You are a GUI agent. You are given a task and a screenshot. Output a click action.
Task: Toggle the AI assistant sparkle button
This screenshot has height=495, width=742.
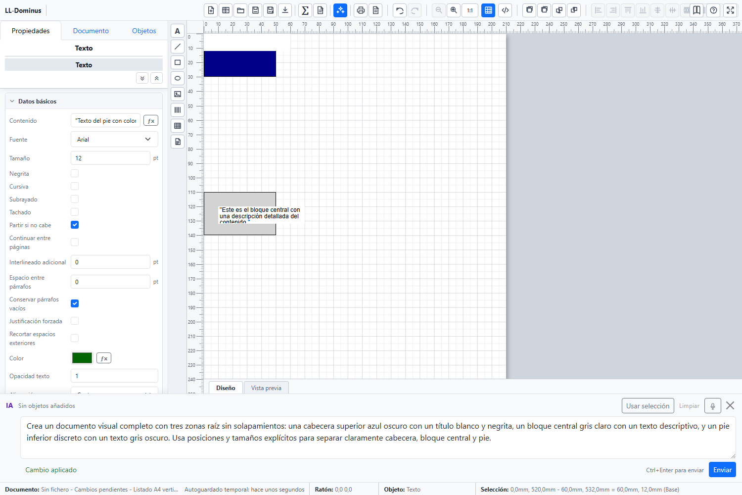tap(340, 10)
